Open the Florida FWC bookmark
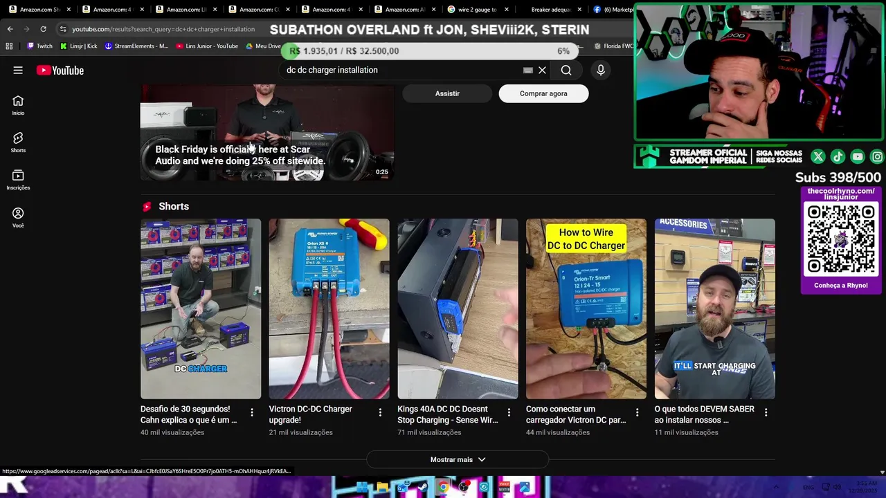Viewport: 886px width, 498px height. pyautogui.click(x=614, y=46)
